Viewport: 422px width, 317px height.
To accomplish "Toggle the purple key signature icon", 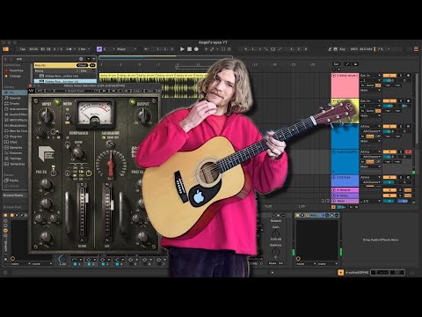I will (99, 49).
